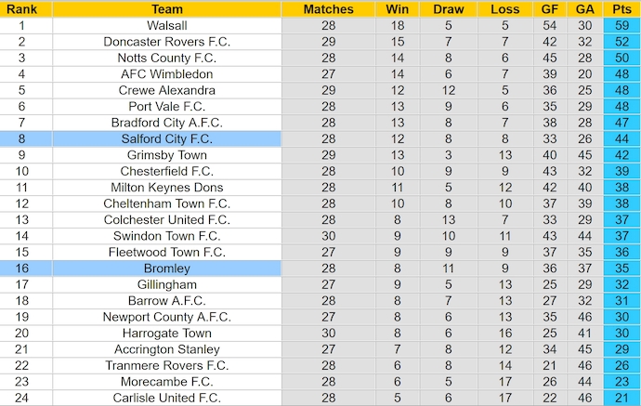Click on Notts County F.C.

[166, 58]
